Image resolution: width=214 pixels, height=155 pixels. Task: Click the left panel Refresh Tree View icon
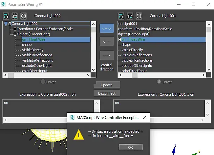24,16
